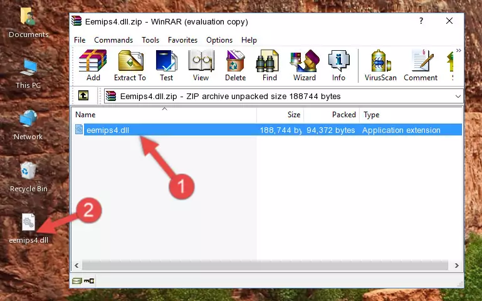Open the Commands menu
Screen dimensions: 482x301
[113, 40]
